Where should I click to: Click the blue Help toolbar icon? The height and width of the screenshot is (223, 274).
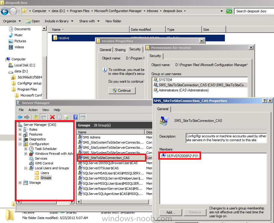[x=75, y=117]
